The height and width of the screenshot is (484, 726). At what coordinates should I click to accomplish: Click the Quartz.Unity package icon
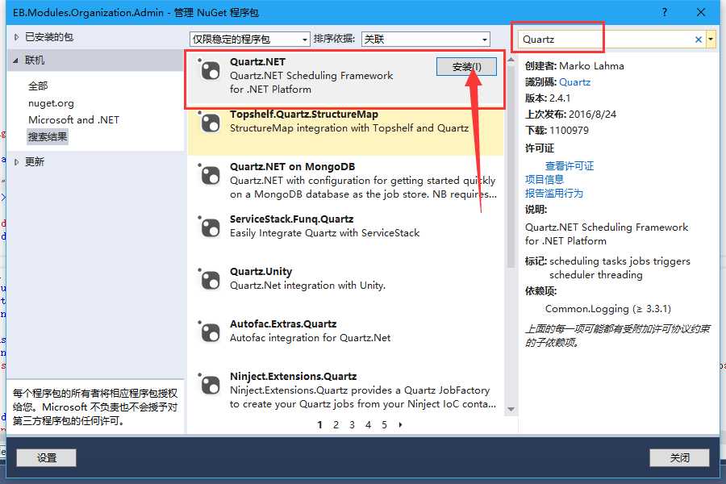(x=211, y=280)
